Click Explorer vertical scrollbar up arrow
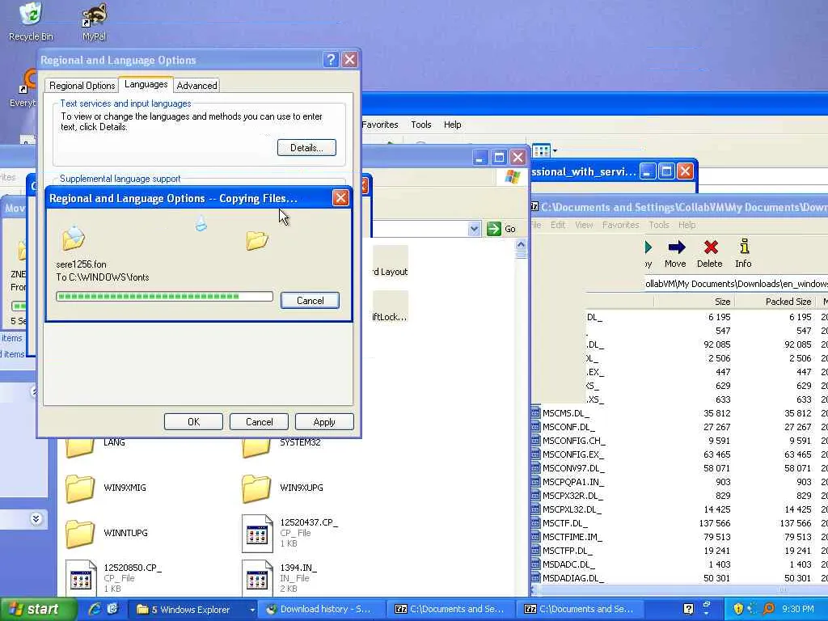 tap(521, 244)
